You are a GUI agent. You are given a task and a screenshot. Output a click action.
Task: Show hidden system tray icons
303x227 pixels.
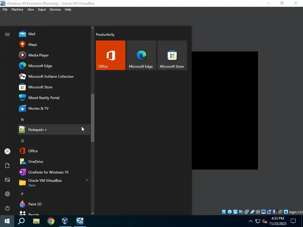250,221
